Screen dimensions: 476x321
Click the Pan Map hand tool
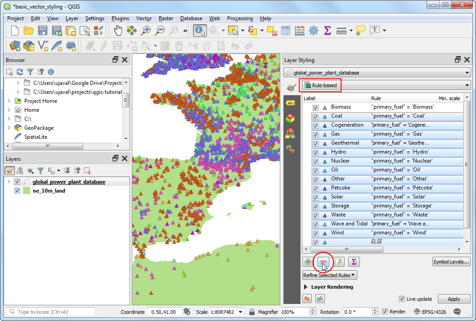pos(118,31)
